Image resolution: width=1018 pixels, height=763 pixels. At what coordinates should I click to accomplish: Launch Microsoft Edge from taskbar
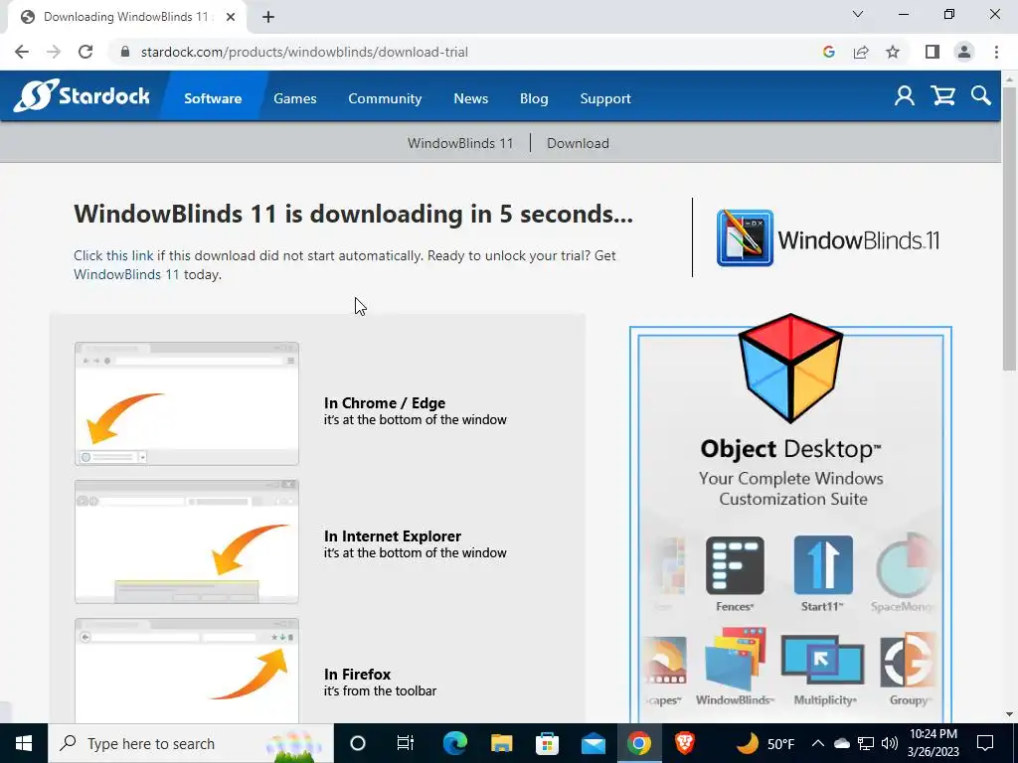point(455,743)
